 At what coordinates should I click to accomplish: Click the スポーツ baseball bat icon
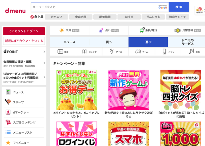[x=8, y=102]
